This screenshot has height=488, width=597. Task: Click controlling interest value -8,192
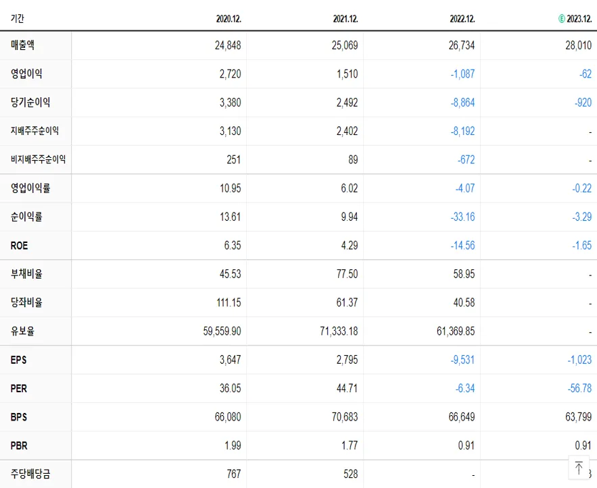[462, 131]
